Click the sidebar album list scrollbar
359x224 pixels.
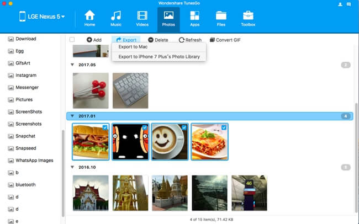coord(63,173)
